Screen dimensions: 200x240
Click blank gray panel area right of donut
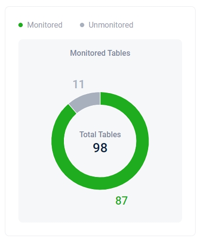pos(166,141)
